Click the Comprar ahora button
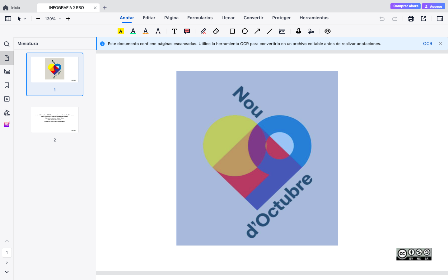 [405, 6]
